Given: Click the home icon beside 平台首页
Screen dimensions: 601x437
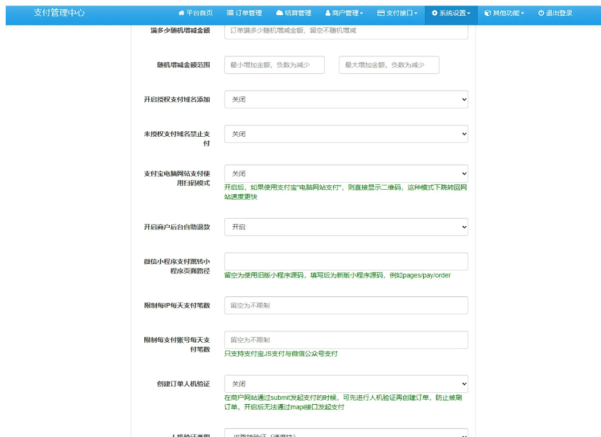Looking at the screenshot, I should 181,13.
